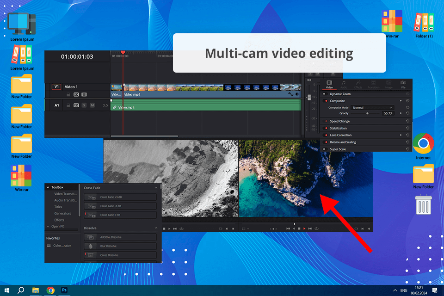
Task: Select Effects in Toolbox
Action: click(59, 220)
